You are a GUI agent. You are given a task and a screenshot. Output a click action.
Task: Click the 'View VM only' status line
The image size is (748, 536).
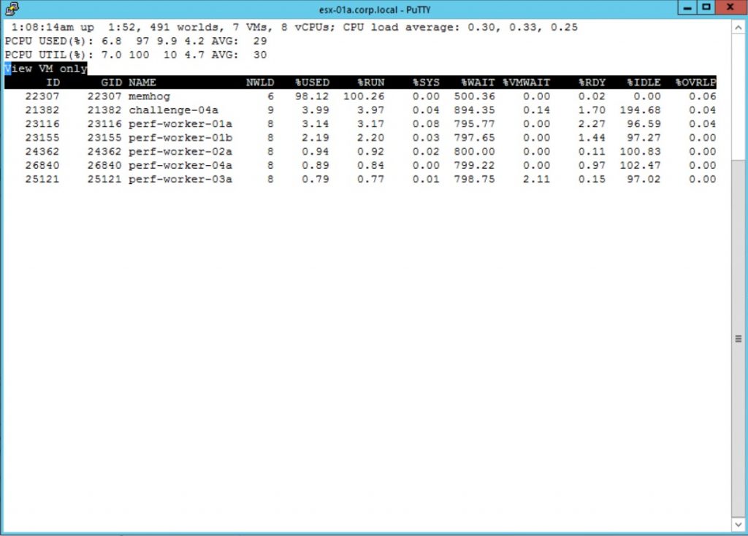point(46,69)
